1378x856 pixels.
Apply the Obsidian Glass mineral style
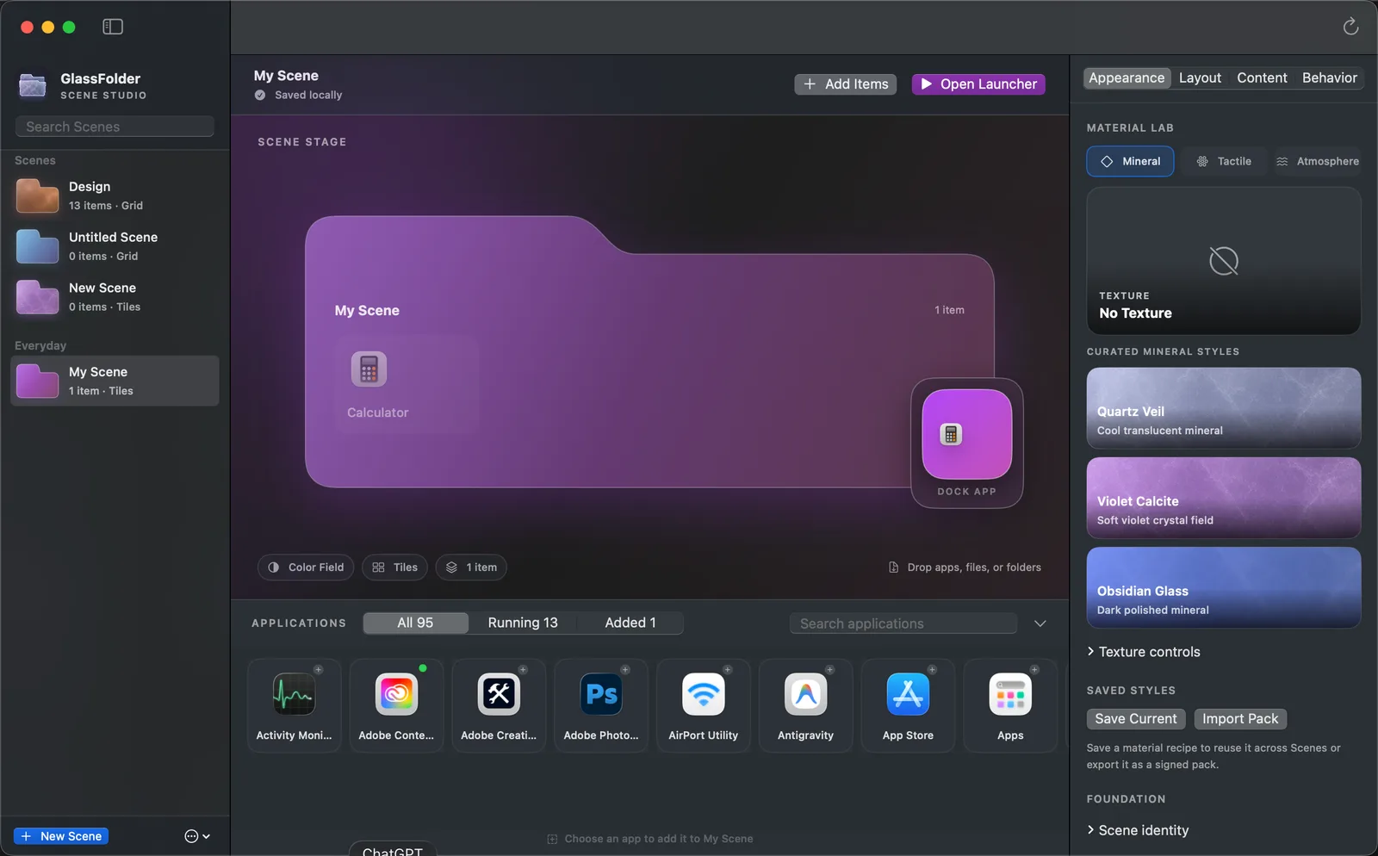[1224, 587]
